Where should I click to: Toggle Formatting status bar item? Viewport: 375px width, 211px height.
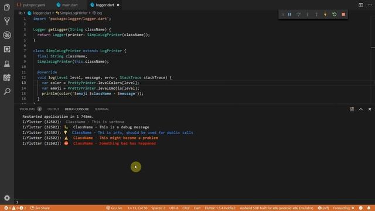point(344,208)
